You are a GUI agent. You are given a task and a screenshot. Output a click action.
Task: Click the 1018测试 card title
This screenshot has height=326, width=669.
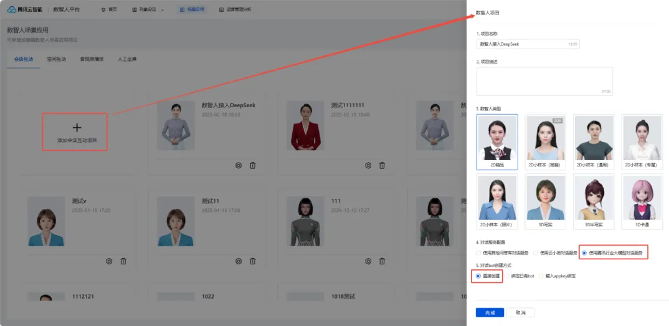pos(343,297)
